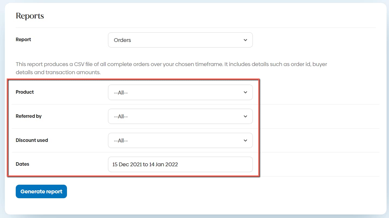Expand the Product filter dropdown
The width and height of the screenshot is (389, 218).
coord(180,92)
